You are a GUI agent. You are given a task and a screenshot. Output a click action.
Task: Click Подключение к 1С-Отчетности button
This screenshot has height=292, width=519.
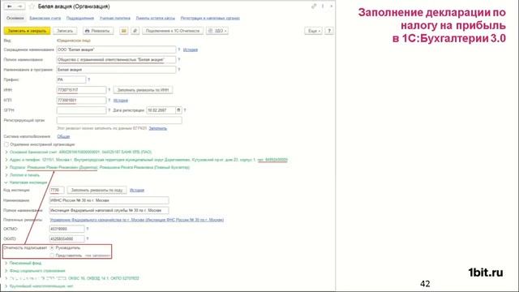pos(173,31)
